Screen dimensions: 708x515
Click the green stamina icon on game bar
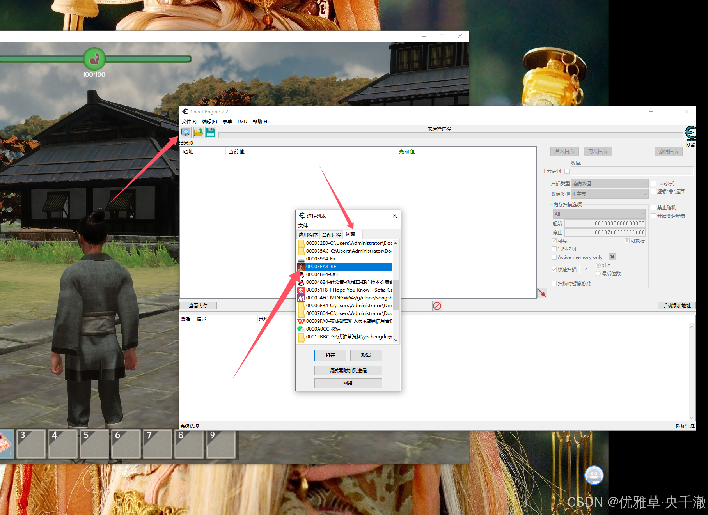coord(94,59)
